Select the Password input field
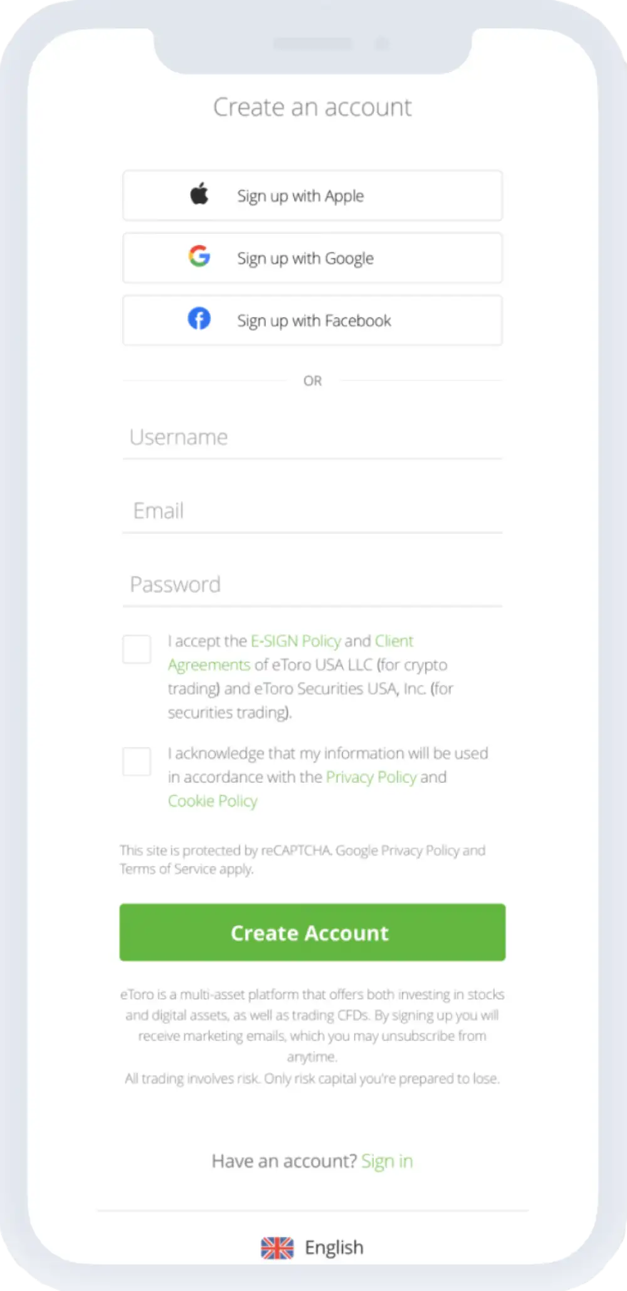 pyautogui.click(x=312, y=585)
